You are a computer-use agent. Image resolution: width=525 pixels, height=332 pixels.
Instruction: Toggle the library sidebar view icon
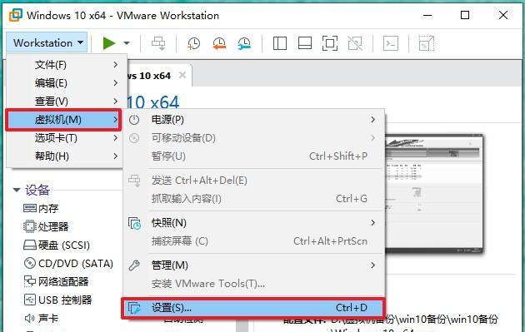point(279,43)
